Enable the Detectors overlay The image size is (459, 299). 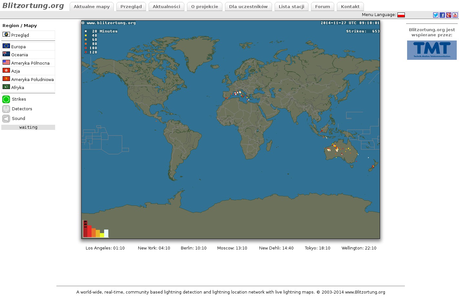6,109
